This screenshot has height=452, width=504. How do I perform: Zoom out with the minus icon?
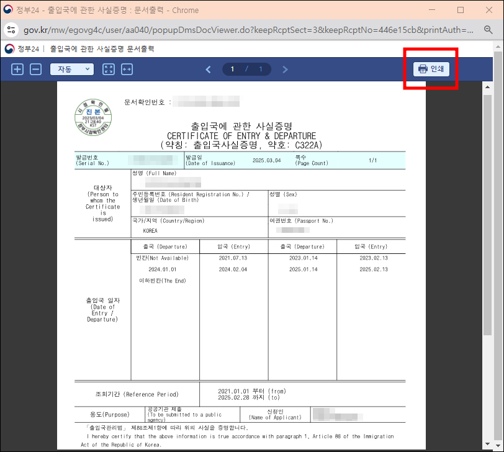[35, 69]
